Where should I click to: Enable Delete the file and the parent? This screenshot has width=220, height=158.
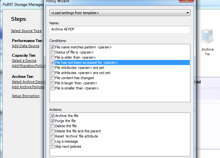tap(52, 131)
